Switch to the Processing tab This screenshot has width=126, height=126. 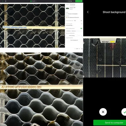click(72, 4)
